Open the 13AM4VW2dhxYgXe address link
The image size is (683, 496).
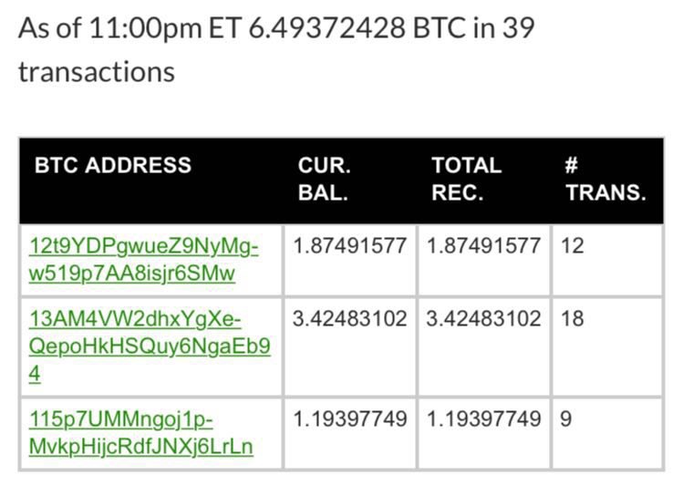[150, 346]
